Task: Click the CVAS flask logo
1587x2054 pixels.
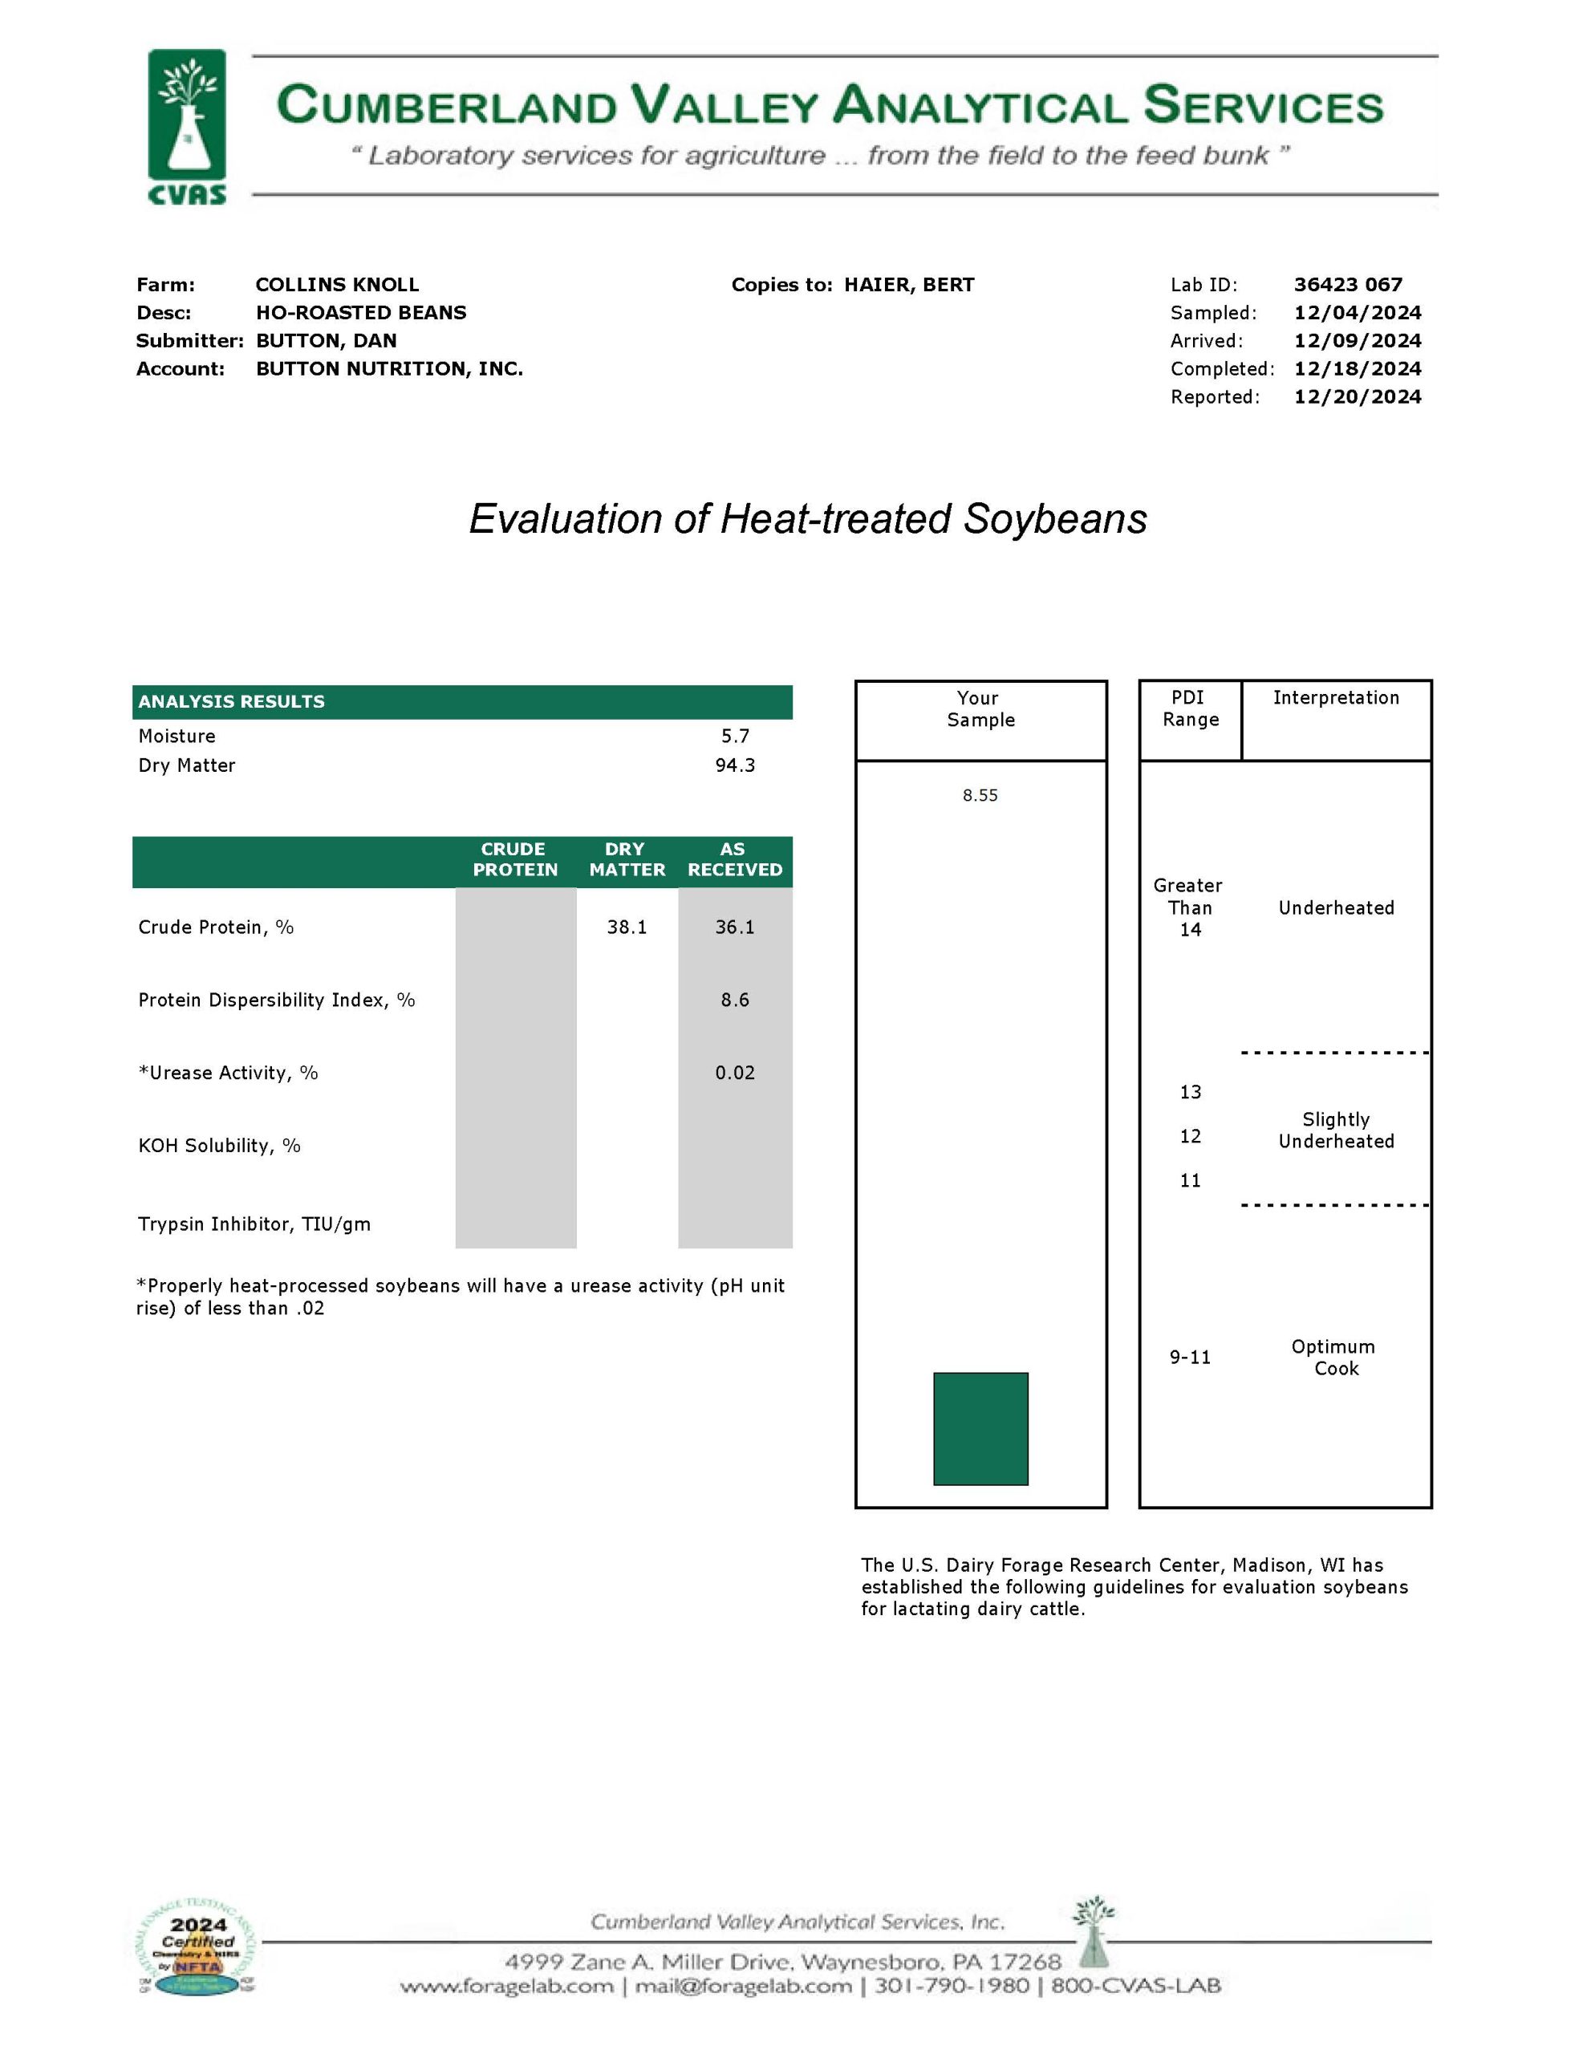Action: tap(187, 127)
